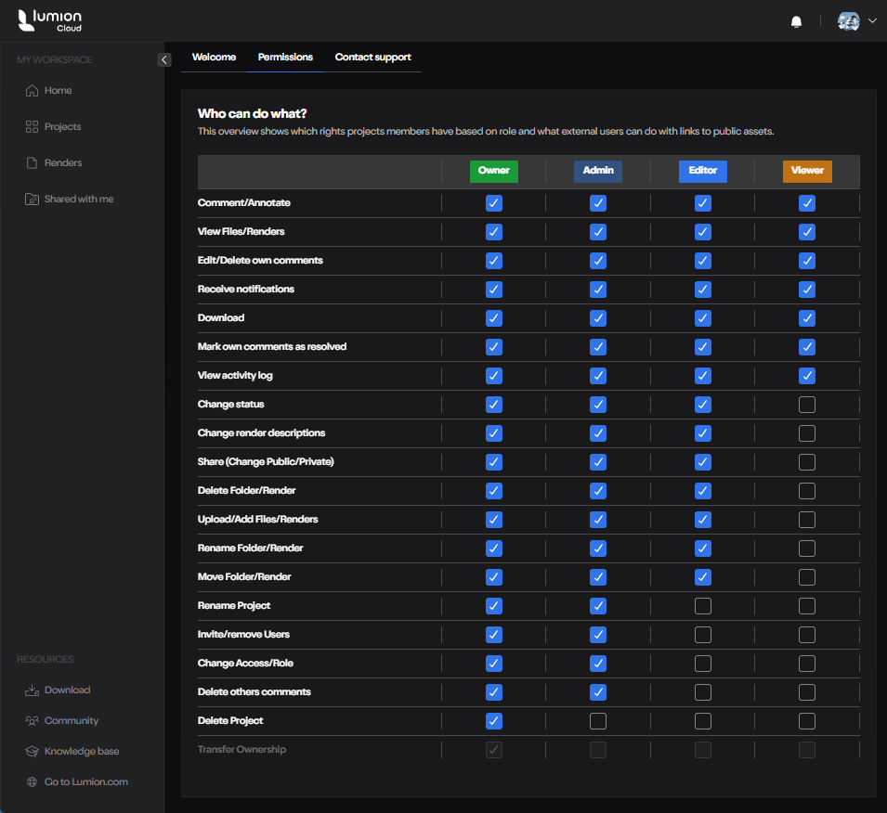Switch to the Welcome tab
The height and width of the screenshot is (813, 887).
pos(214,58)
